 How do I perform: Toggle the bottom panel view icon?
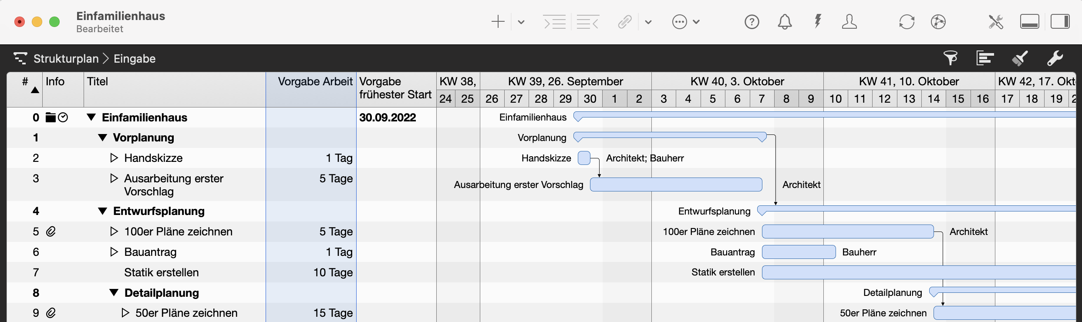click(x=1030, y=22)
